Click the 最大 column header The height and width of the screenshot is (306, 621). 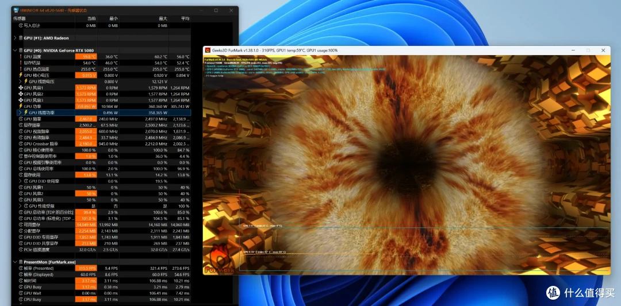point(163,18)
